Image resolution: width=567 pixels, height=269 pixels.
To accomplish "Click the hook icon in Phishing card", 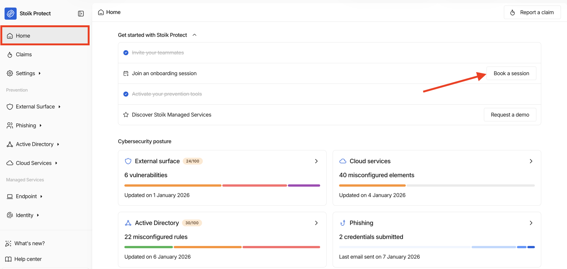I will [x=343, y=223].
